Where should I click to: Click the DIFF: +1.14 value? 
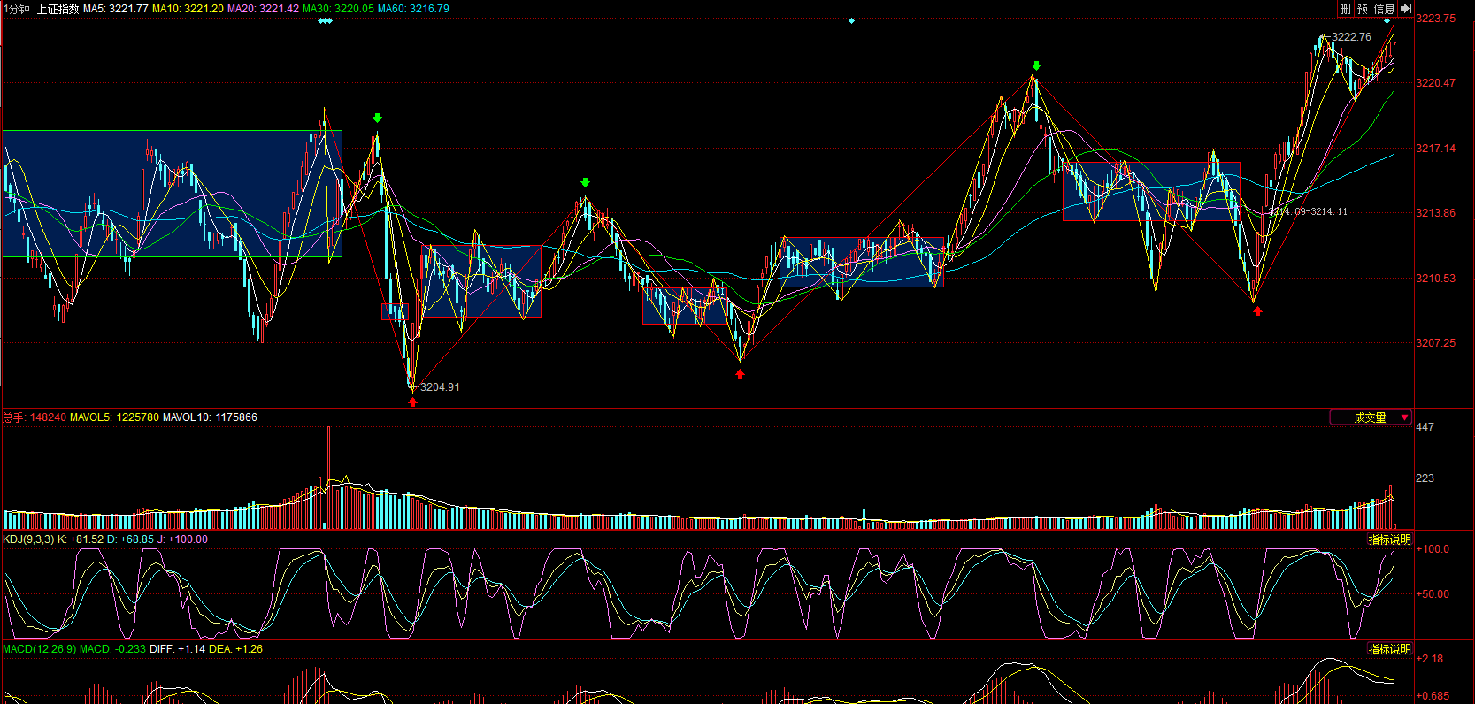[177, 649]
